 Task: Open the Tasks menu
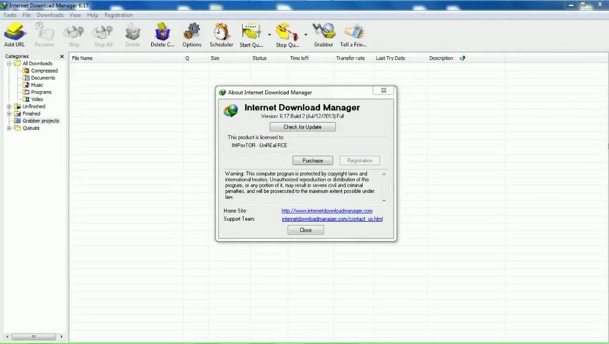pos(10,15)
